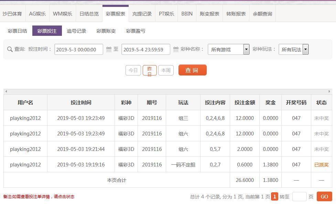
Task: Click the 彩种 column header
Action: tap(126, 102)
